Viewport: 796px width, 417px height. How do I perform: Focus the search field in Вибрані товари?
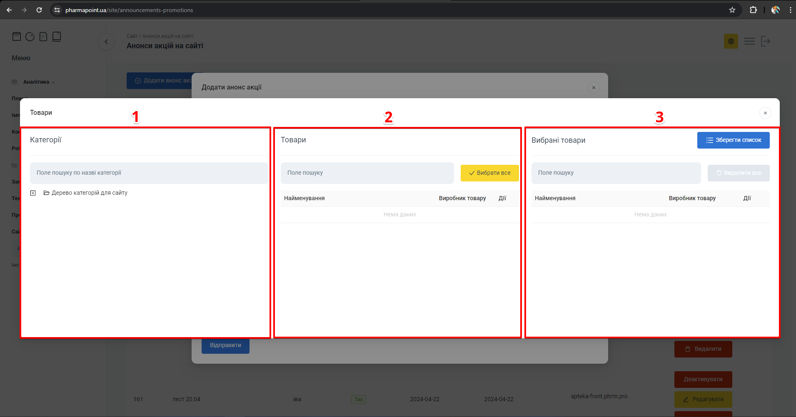click(x=616, y=173)
